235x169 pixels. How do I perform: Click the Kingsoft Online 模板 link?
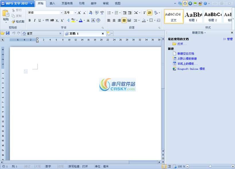pyautogui.click(x=191, y=69)
